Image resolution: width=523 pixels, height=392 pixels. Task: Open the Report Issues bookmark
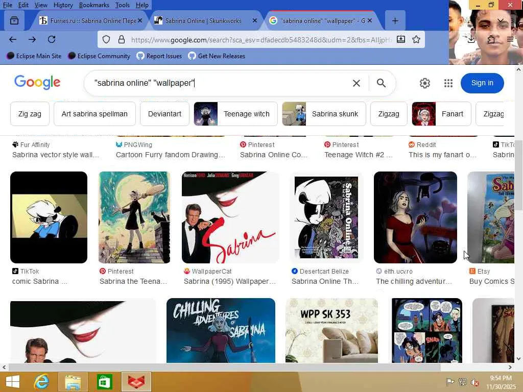click(x=159, y=56)
